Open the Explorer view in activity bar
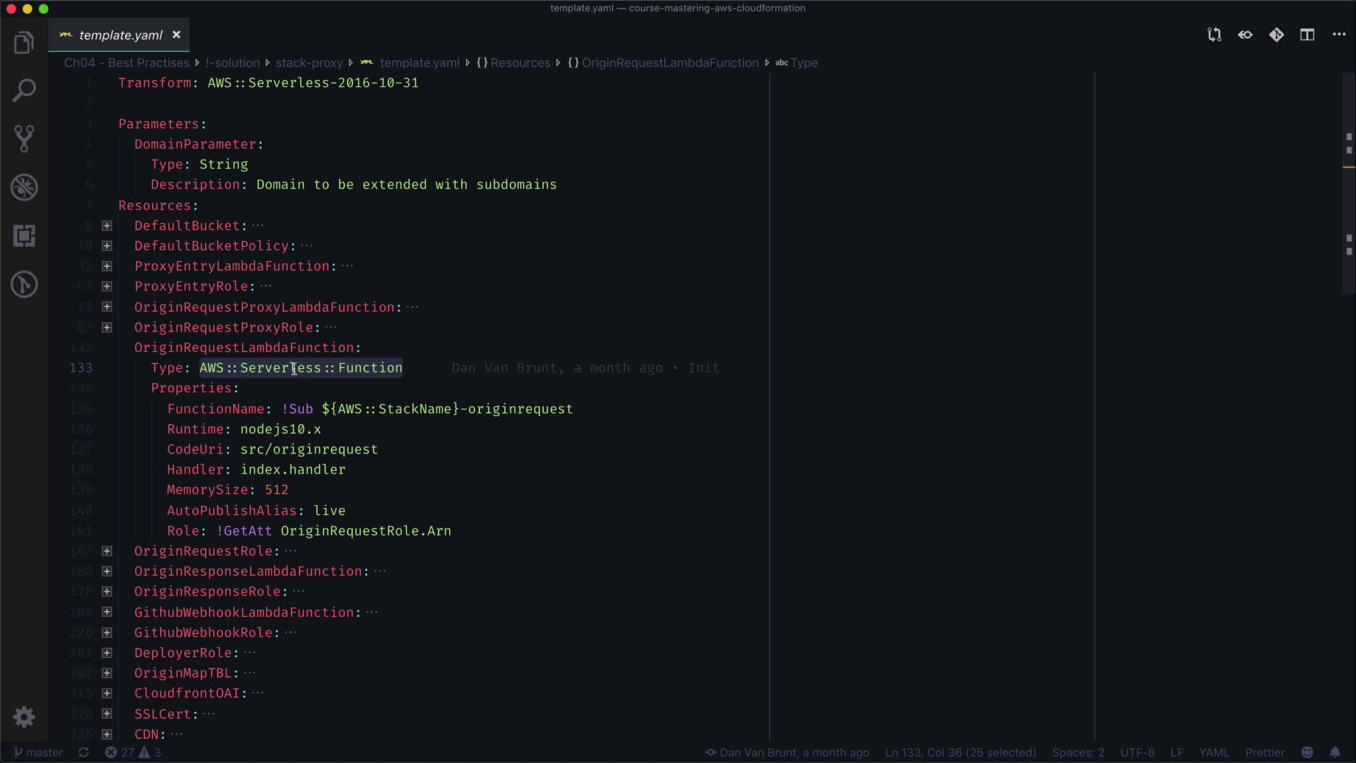1356x763 pixels. [x=24, y=42]
